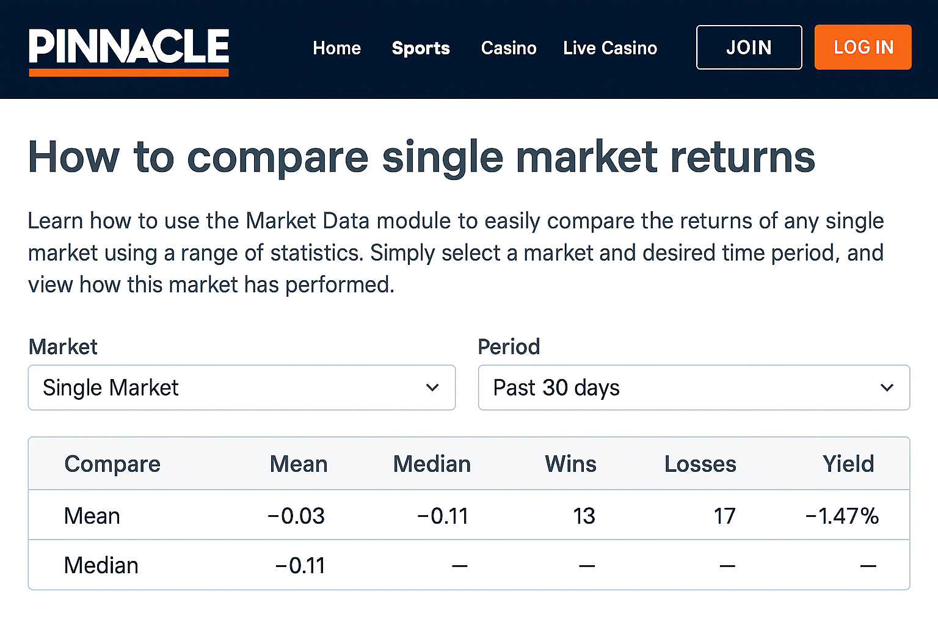Image resolution: width=938 pixels, height=625 pixels.
Task: Sort by the Mean column header
Action: pyautogui.click(x=299, y=464)
